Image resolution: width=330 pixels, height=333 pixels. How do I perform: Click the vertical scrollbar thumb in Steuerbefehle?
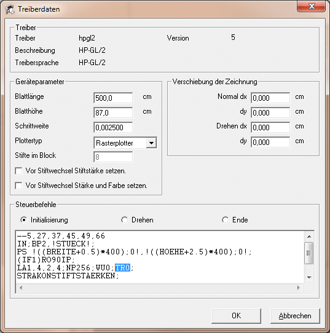pyautogui.click(x=309, y=253)
